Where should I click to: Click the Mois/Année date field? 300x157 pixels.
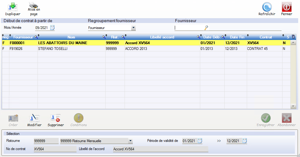tap(42, 28)
